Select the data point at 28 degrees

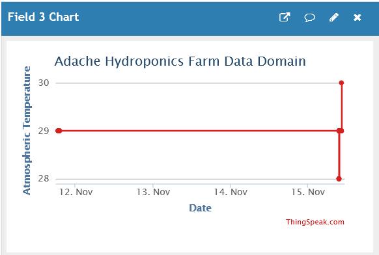(x=339, y=179)
